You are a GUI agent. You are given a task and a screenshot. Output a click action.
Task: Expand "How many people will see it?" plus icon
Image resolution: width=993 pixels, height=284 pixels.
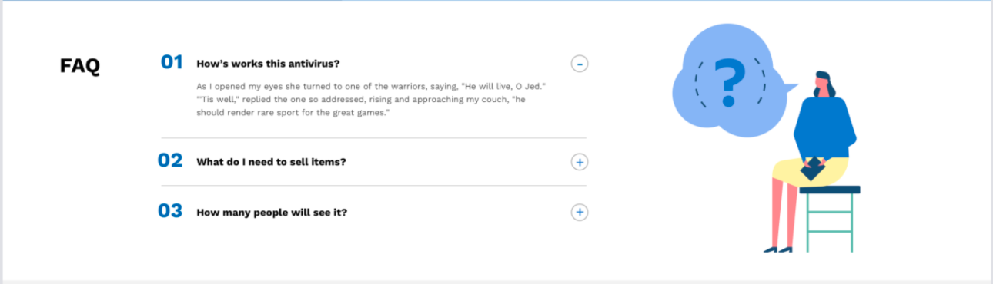[580, 212]
